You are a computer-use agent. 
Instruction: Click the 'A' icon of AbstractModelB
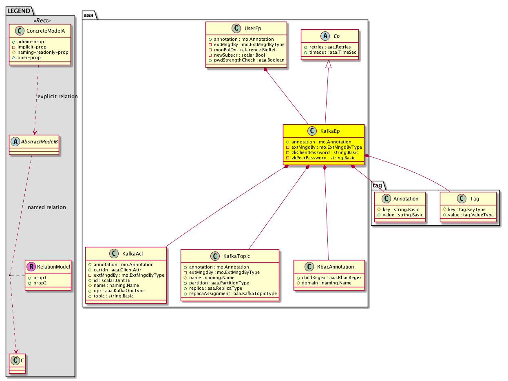14,141
